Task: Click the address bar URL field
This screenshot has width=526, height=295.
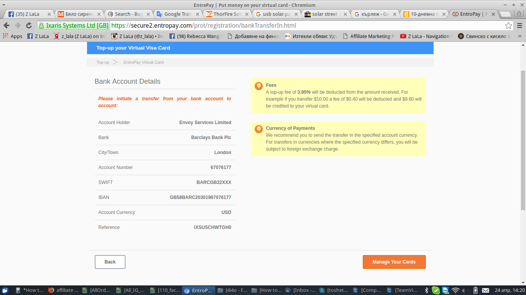Action: pyautogui.click(x=306, y=26)
